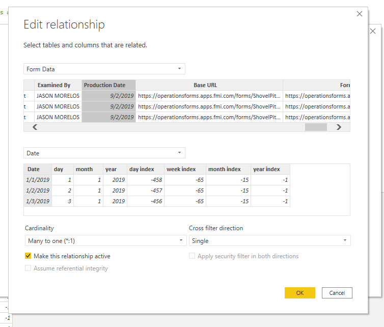Screen dimensions: 384x327
Task: Click the -456 day index cell
Action: [146, 201]
